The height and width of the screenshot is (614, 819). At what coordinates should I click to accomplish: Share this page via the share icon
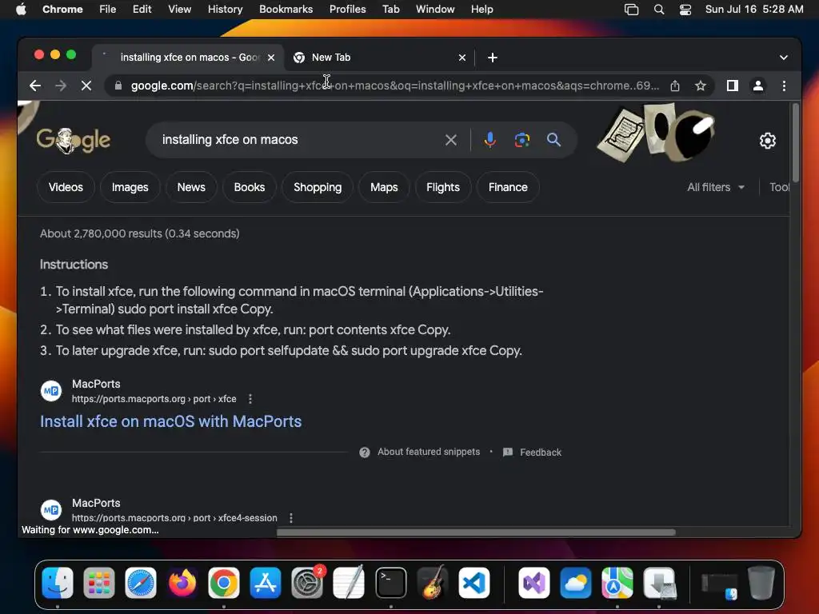675,86
